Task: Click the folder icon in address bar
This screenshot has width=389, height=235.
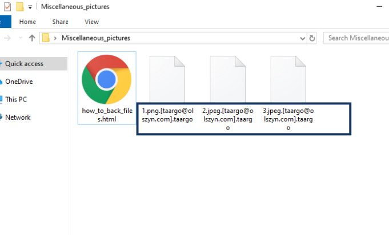Action: pyautogui.click(x=46, y=38)
